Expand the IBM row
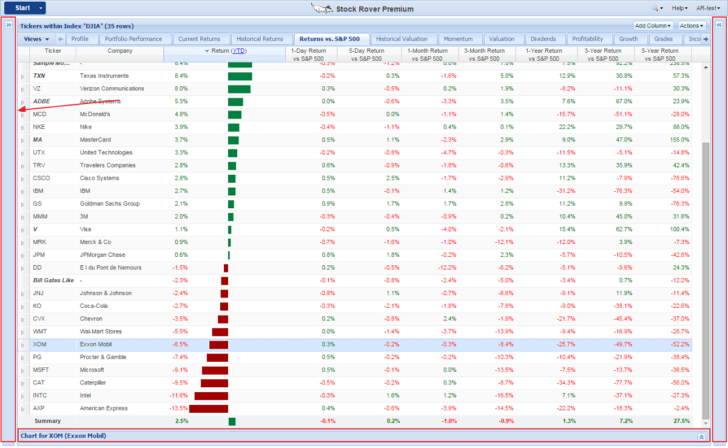Screen dimensions: 728x448 pyautogui.click(x=23, y=191)
